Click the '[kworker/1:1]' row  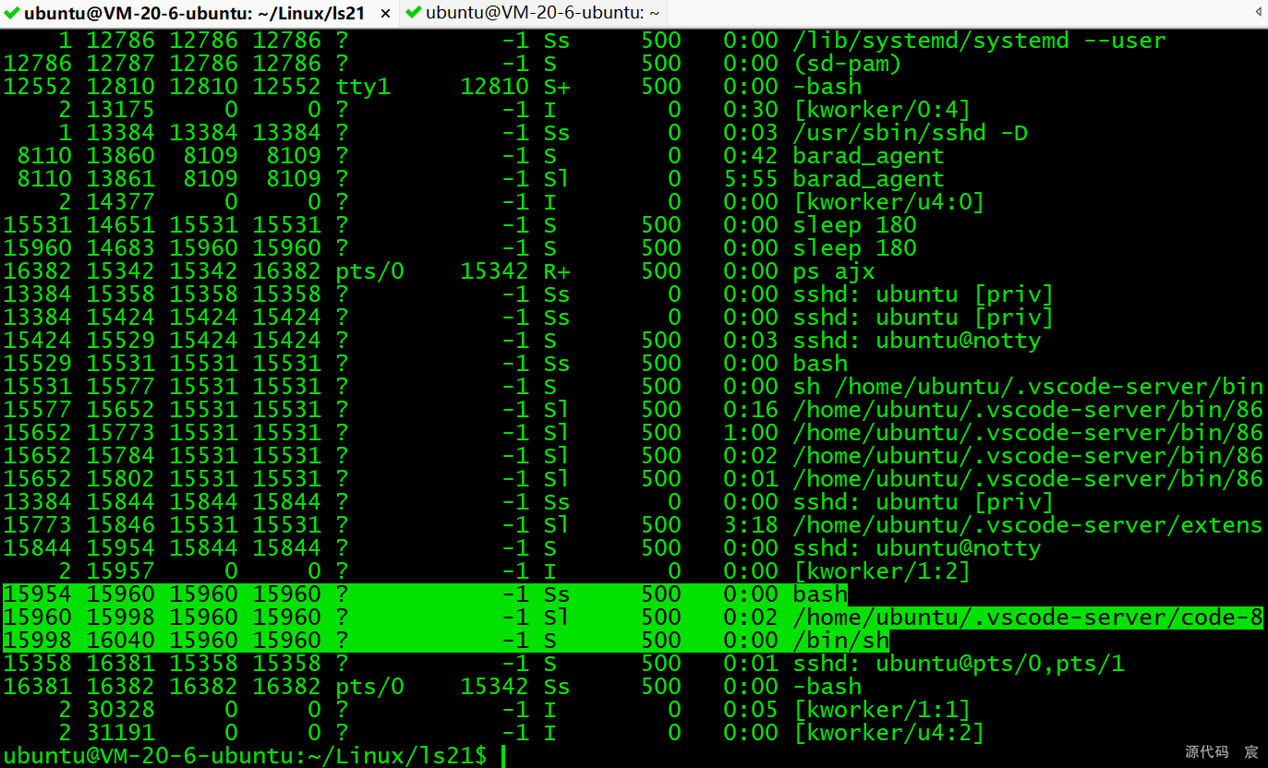[x=487, y=710]
